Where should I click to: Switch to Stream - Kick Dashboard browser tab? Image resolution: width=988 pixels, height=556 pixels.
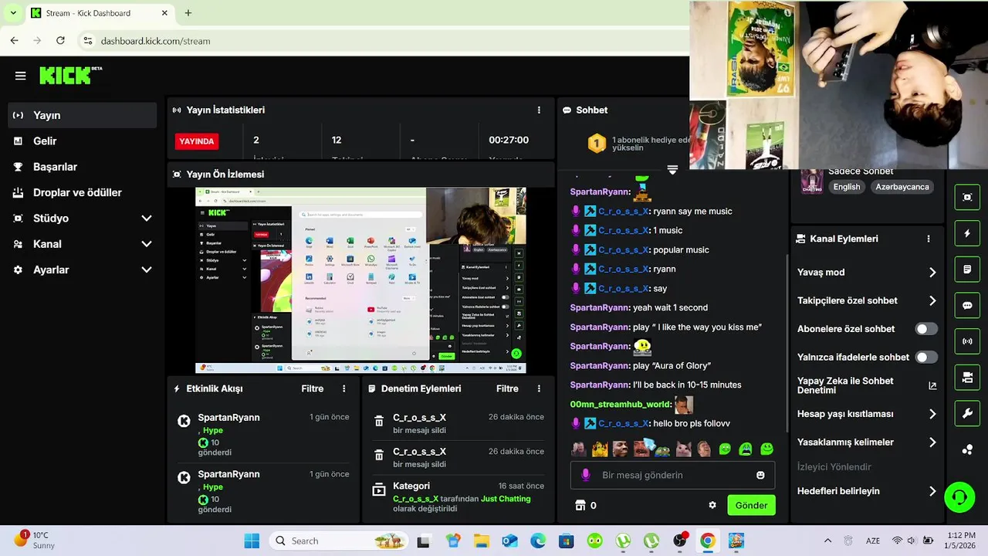(99, 13)
